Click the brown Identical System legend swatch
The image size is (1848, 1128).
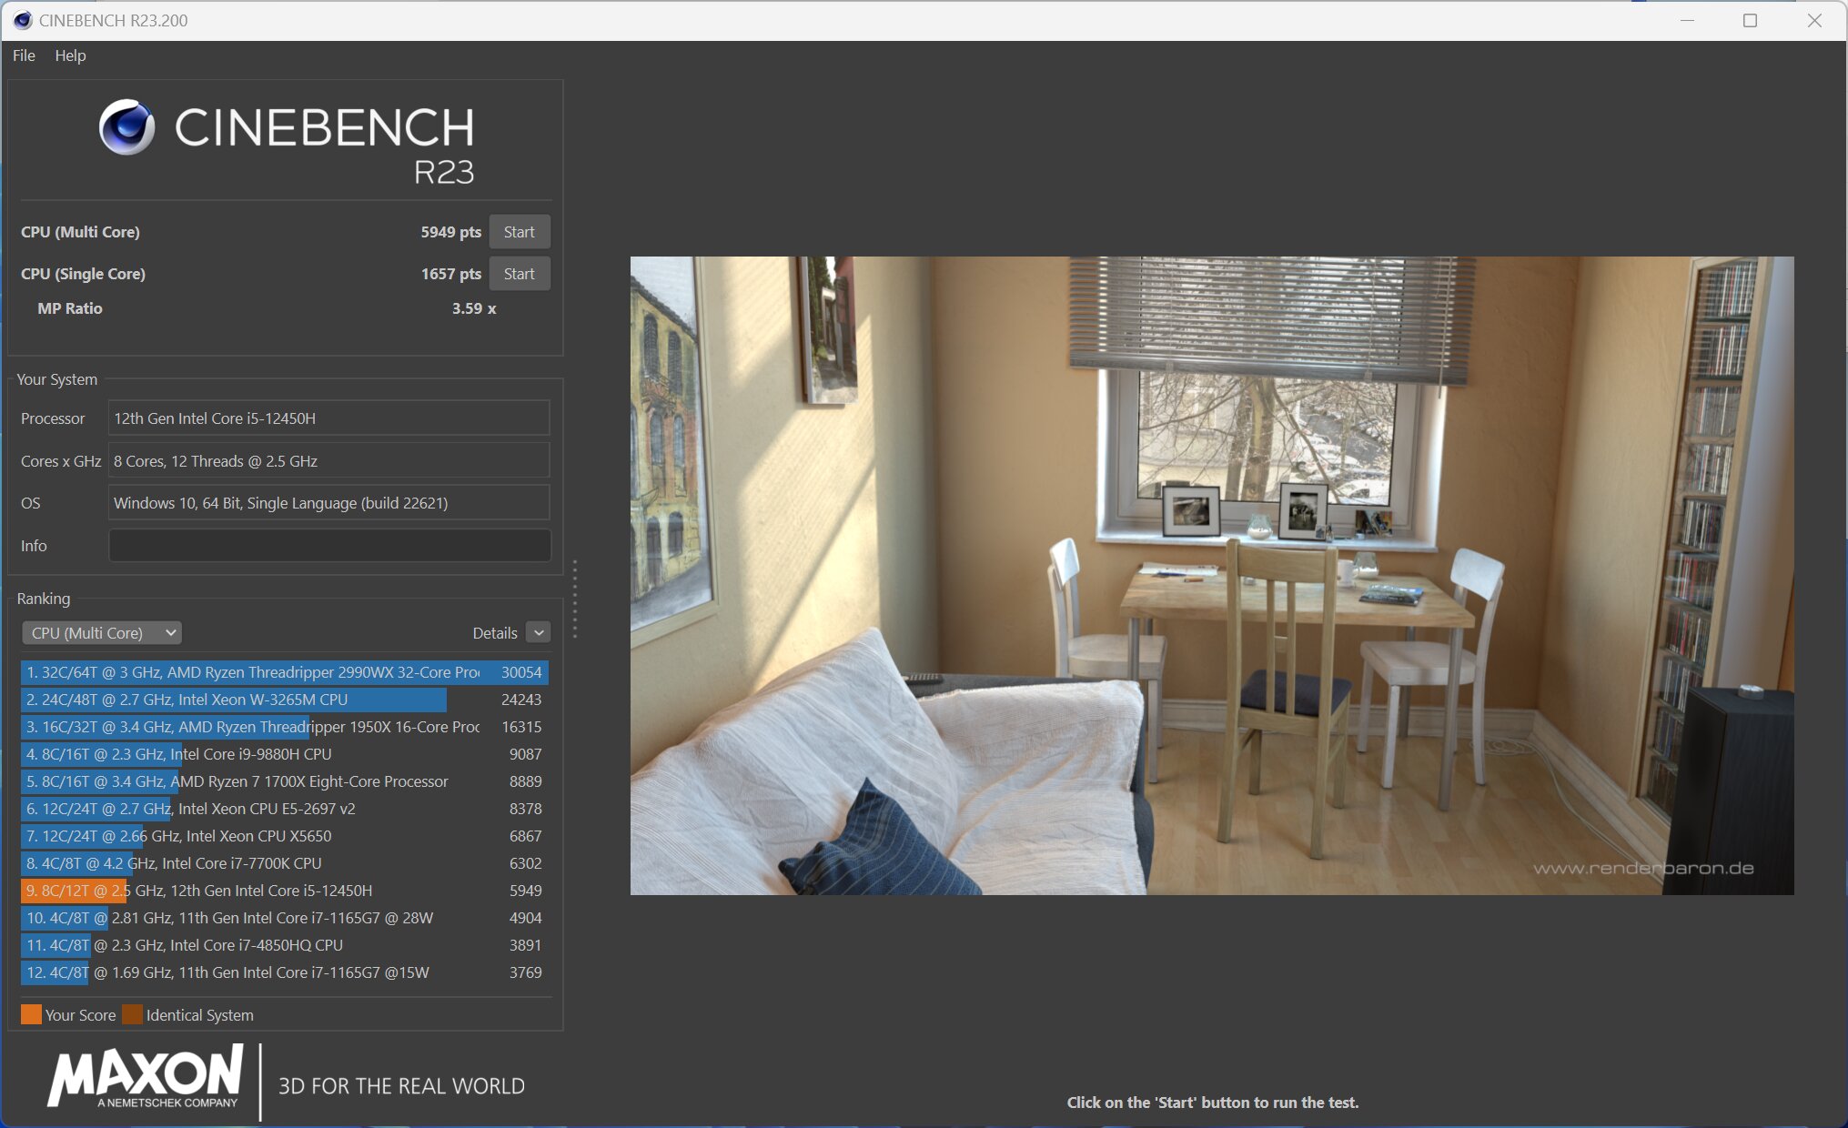coord(132,1014)
